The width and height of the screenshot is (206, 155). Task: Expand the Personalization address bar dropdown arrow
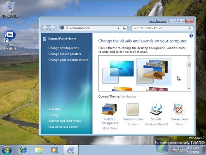point(118,28)
